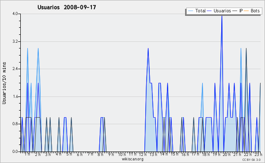Click the light blue Total legend line
This screenshot has width=265, height=163.
[190, 11]
